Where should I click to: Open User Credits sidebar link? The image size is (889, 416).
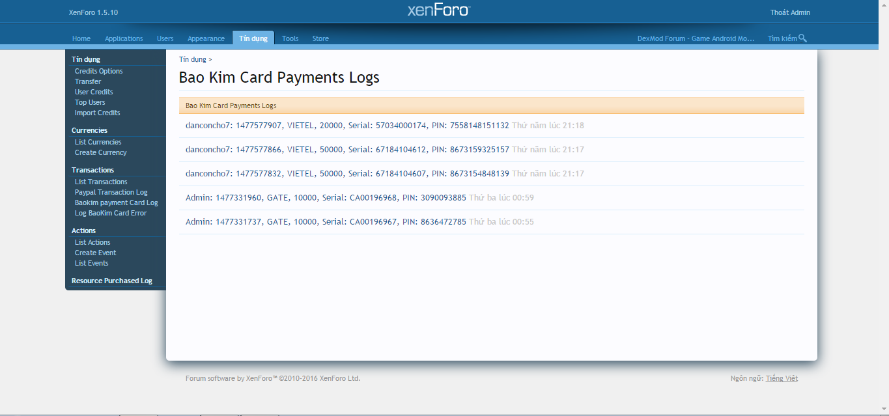[x=94, y=92]
